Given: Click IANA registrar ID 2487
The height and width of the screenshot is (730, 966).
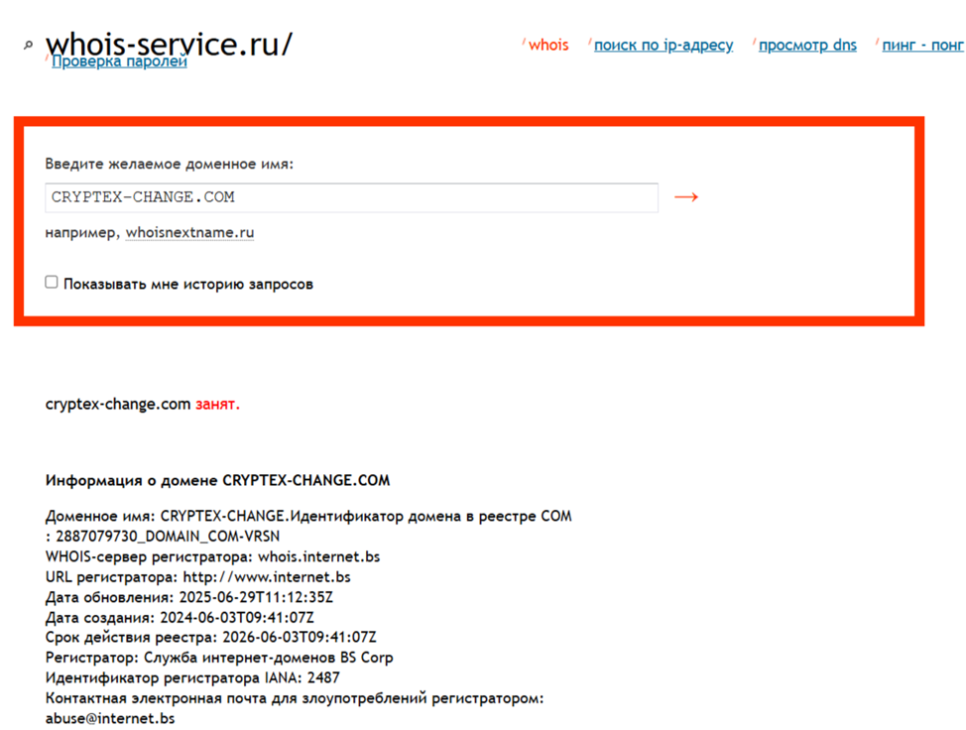Looking at the screenshot, I should [x=323, y=677].
